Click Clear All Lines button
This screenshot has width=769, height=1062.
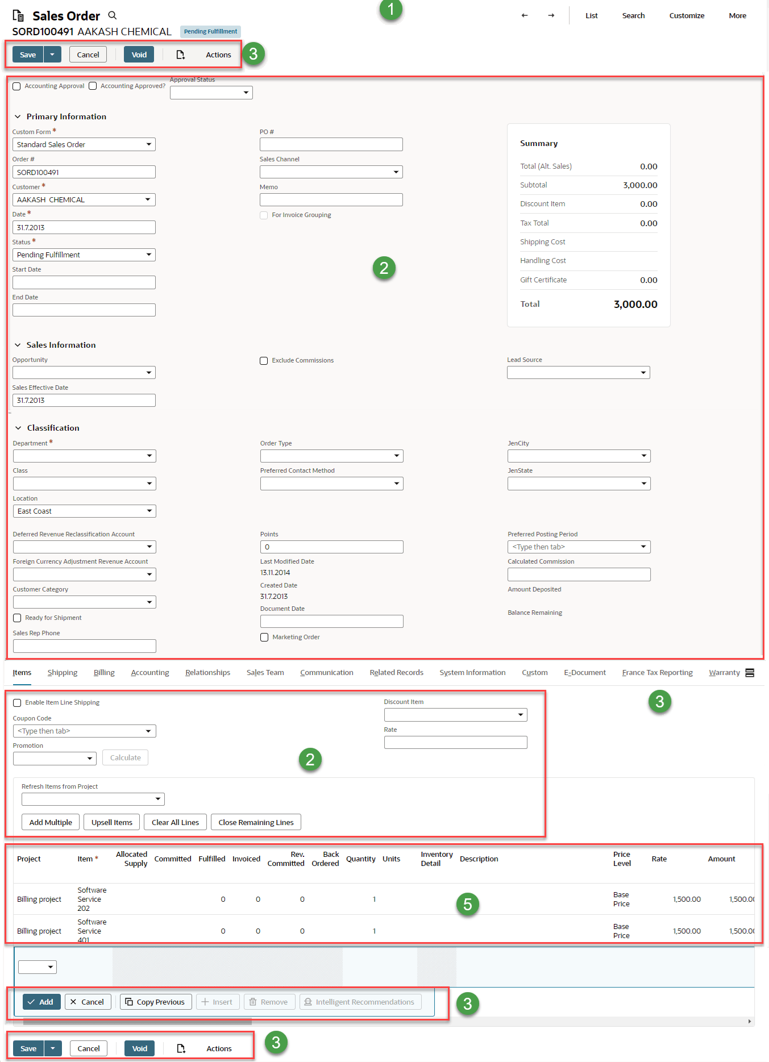coord(176,822)
